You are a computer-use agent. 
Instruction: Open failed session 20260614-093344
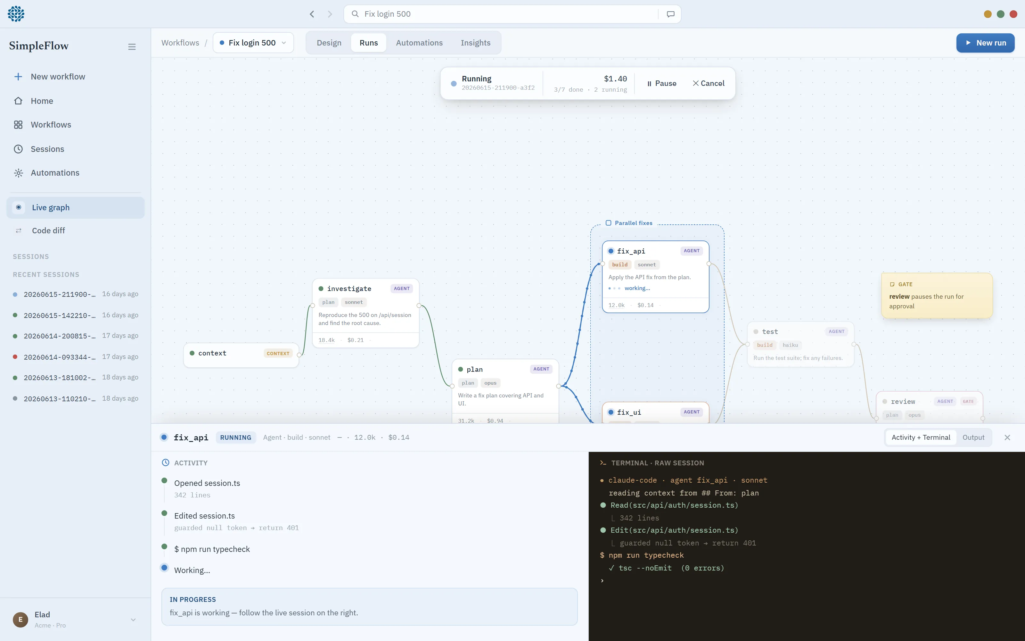(75, 356)
